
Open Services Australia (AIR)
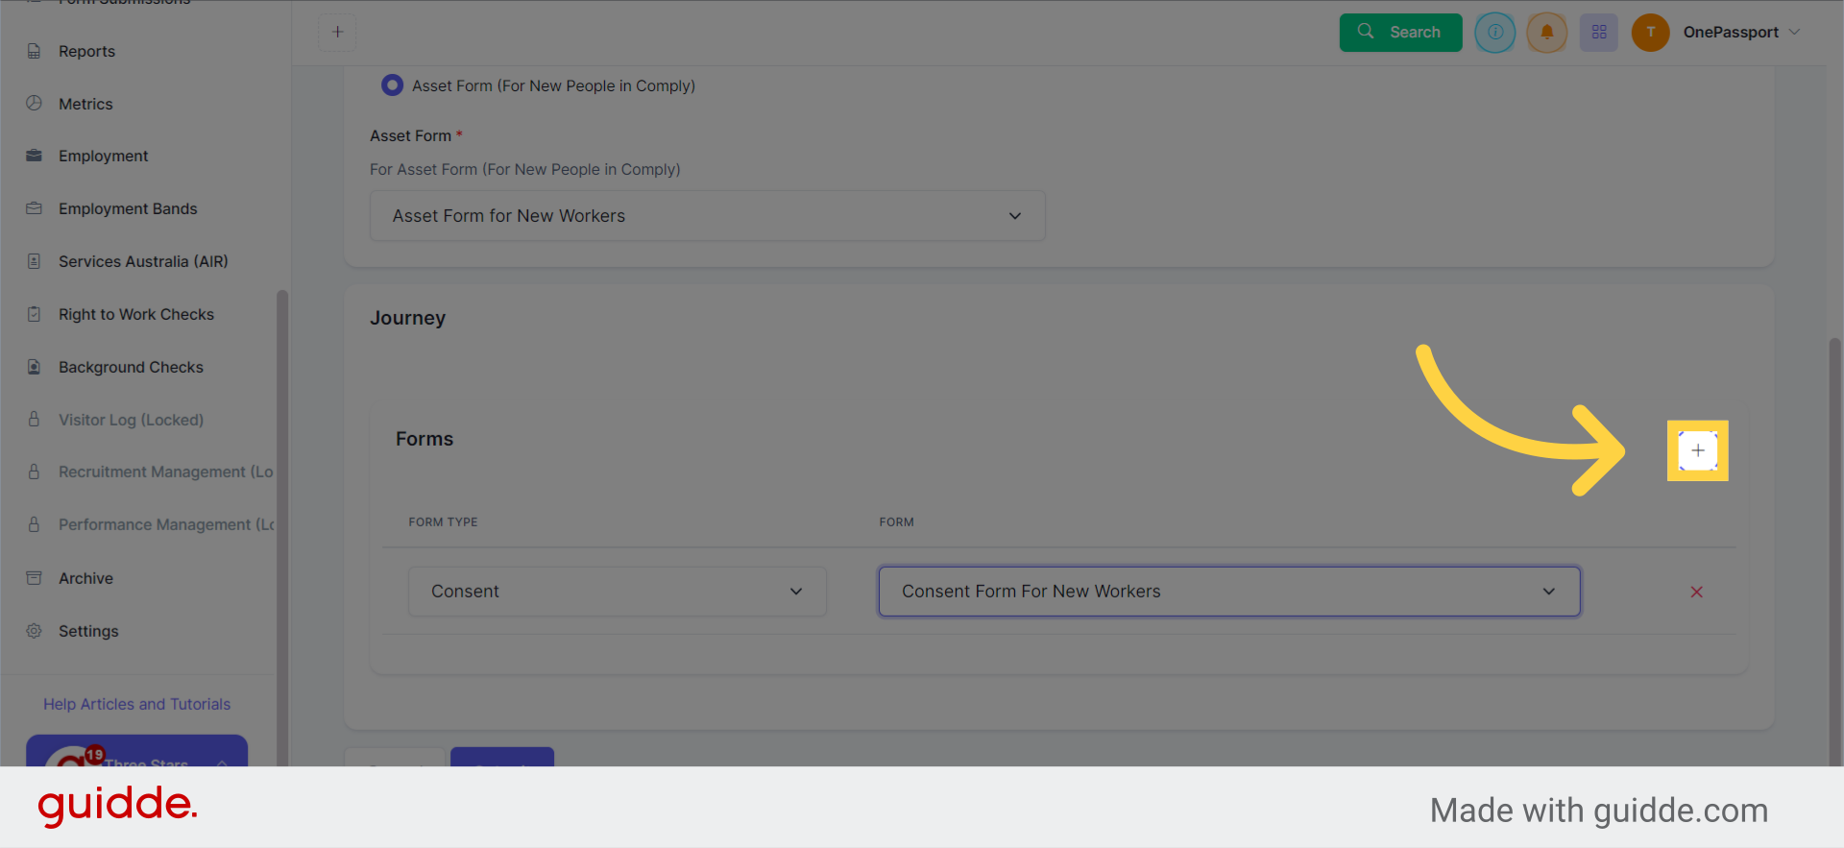tap(143, 261)
